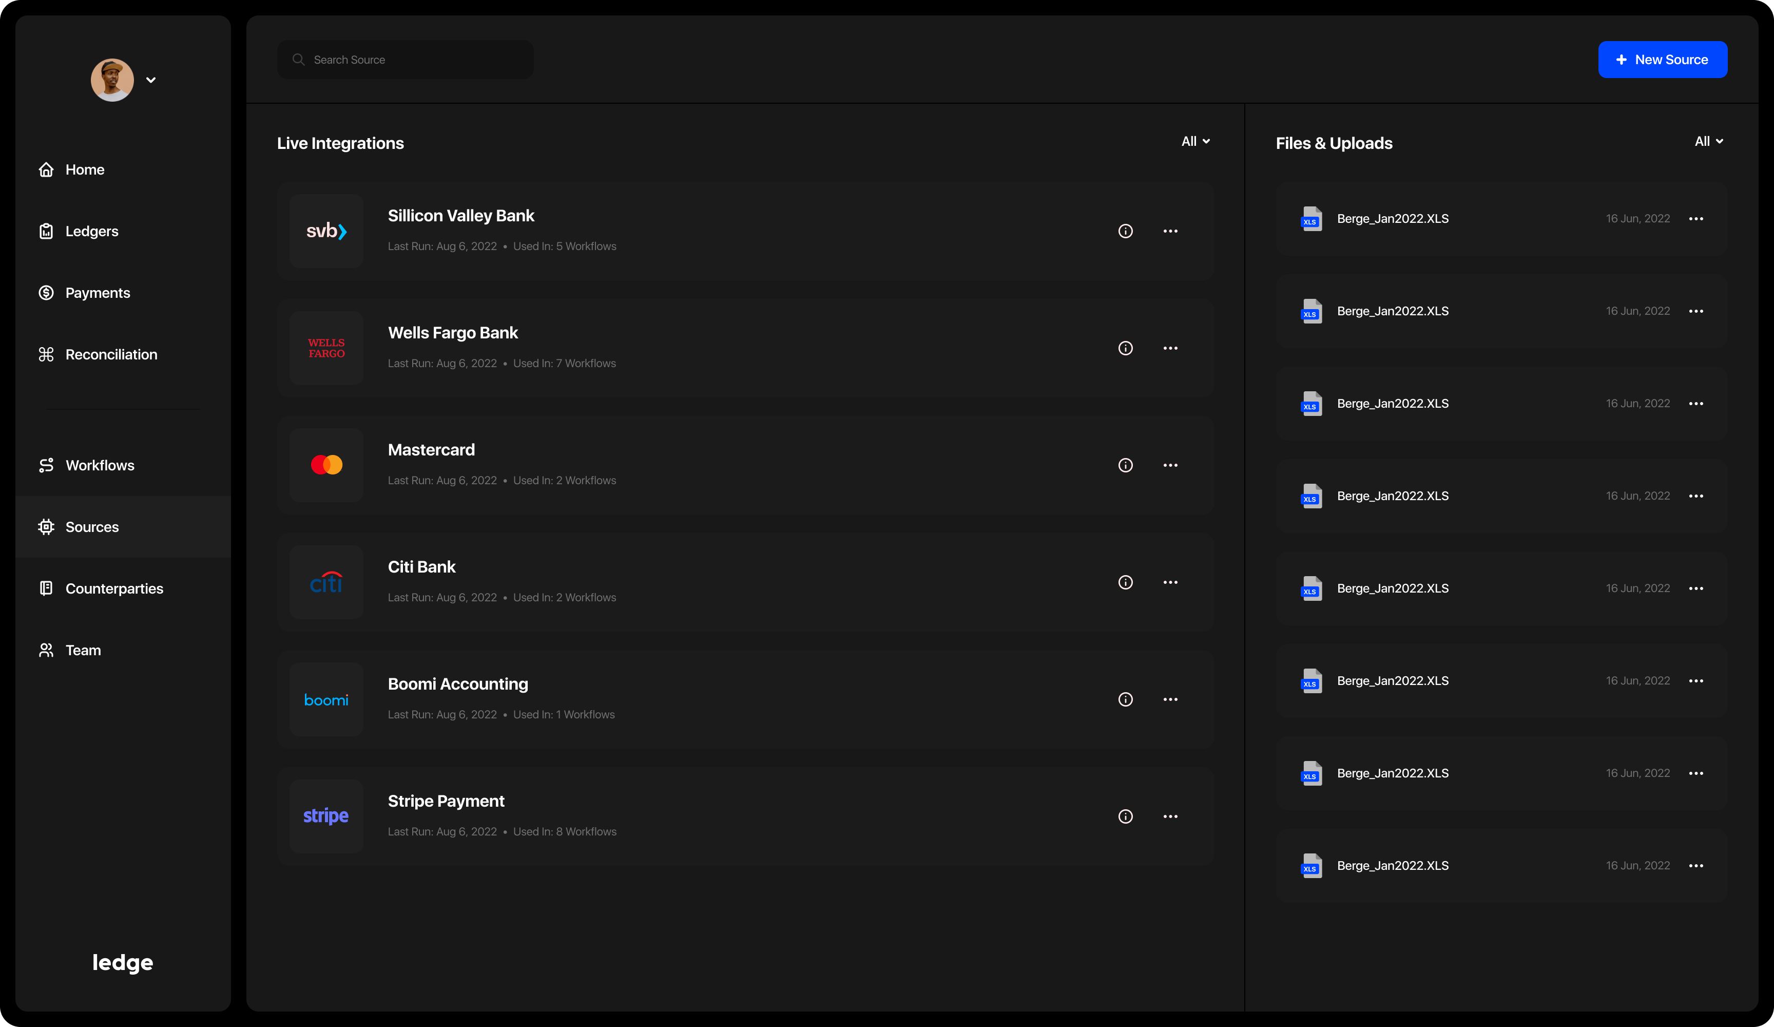1774x1027 pixels.
Task: Expand the Files & Uploads All filter
Action: click(1708, 142)
